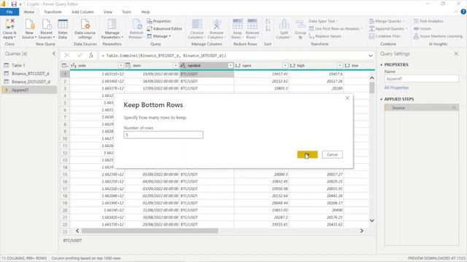
Task: Switch to the Transform tab
Action: [53, 12]
